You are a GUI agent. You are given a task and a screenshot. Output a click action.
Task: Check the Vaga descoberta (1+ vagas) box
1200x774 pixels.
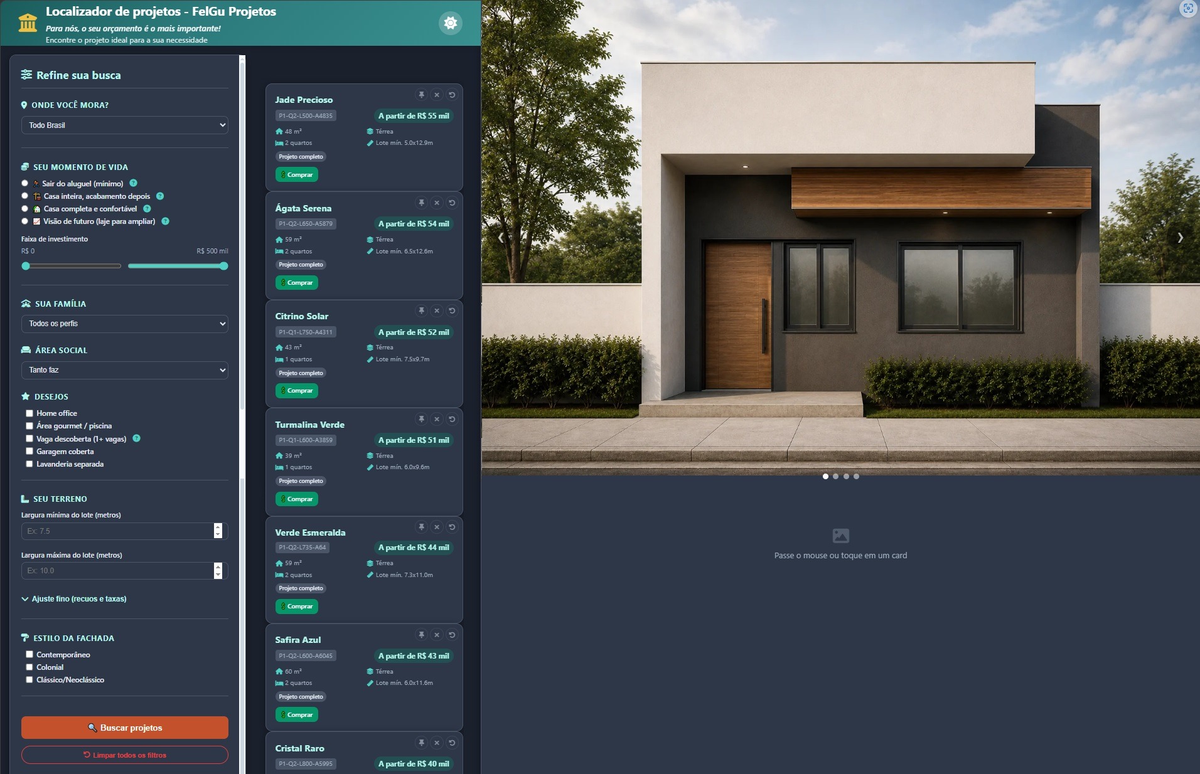click(x=29, y=438)
